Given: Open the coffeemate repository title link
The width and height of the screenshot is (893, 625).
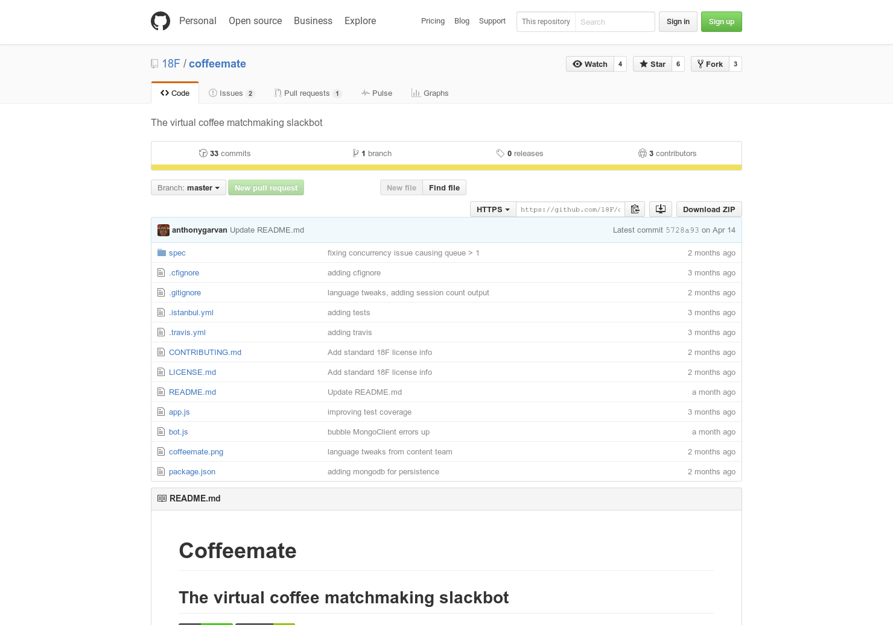Looking at the screenshot, I should [217, 64].
